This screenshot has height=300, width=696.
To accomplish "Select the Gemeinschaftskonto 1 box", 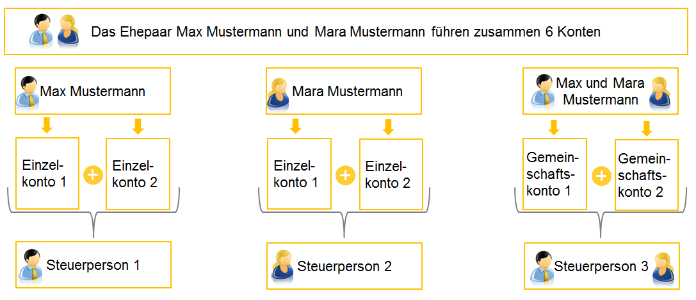I will 555,174.
